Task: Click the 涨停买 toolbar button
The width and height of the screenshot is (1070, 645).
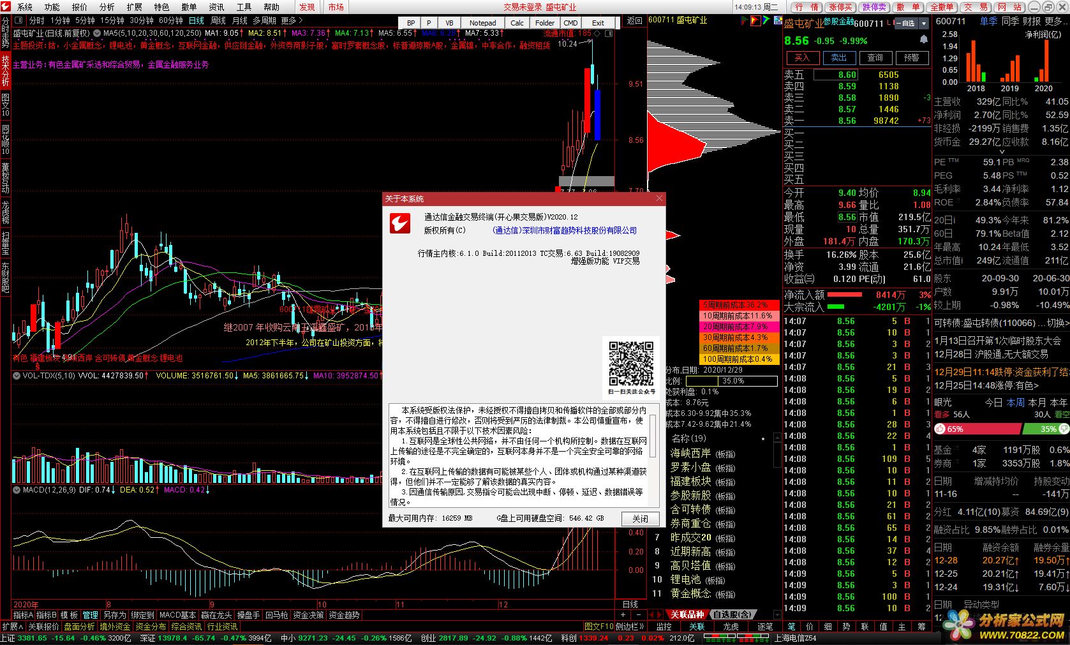Action: pos(840,7)
